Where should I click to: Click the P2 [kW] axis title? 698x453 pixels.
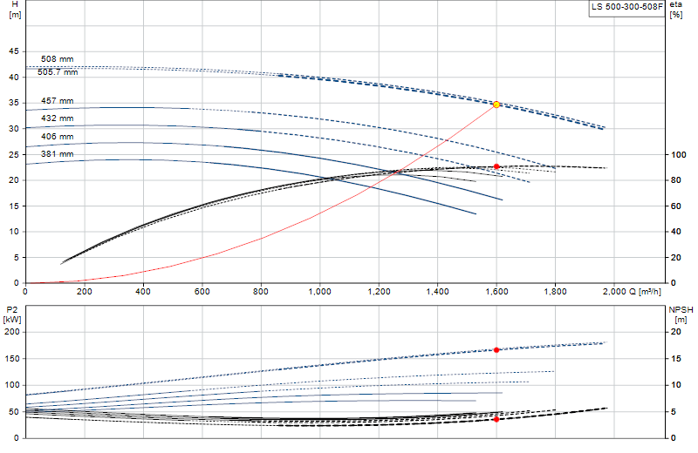(12, 314)
